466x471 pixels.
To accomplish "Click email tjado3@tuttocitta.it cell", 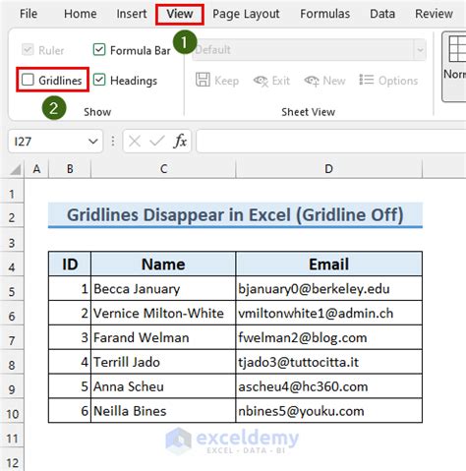I will pyautogui.click(x=329, y=362).
